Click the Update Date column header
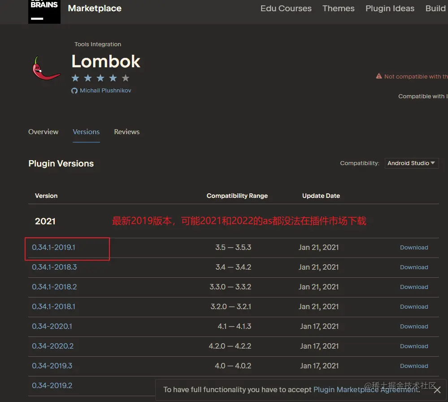 pyautogui.click(x=321, y=196)
